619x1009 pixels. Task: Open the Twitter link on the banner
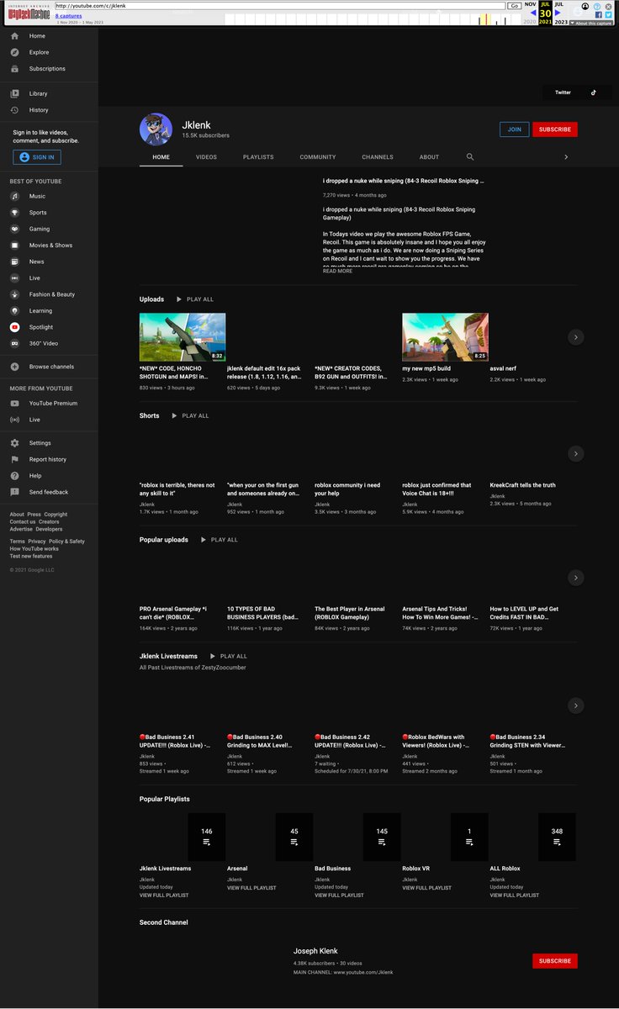point(563,92)
